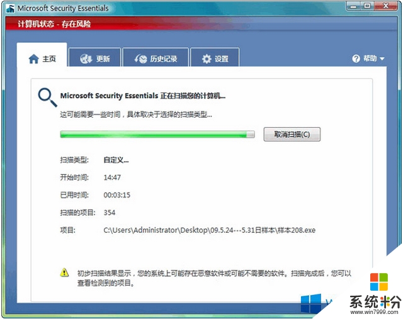The width and height of the screenshot is (403, 319).
Task: Click the file path ending in 样本208.exe
Action: coord(210,230)
